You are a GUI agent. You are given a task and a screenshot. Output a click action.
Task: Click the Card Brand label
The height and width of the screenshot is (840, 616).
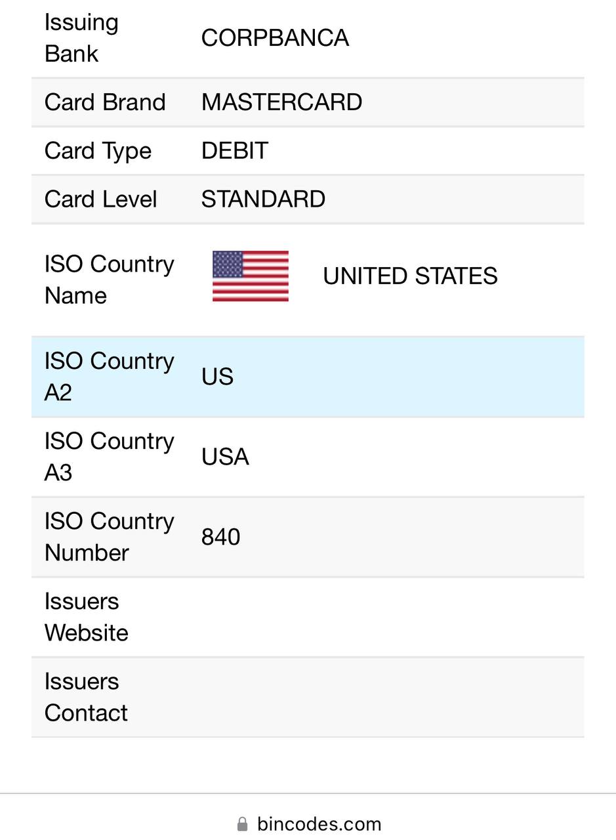[x=105, y=102]
